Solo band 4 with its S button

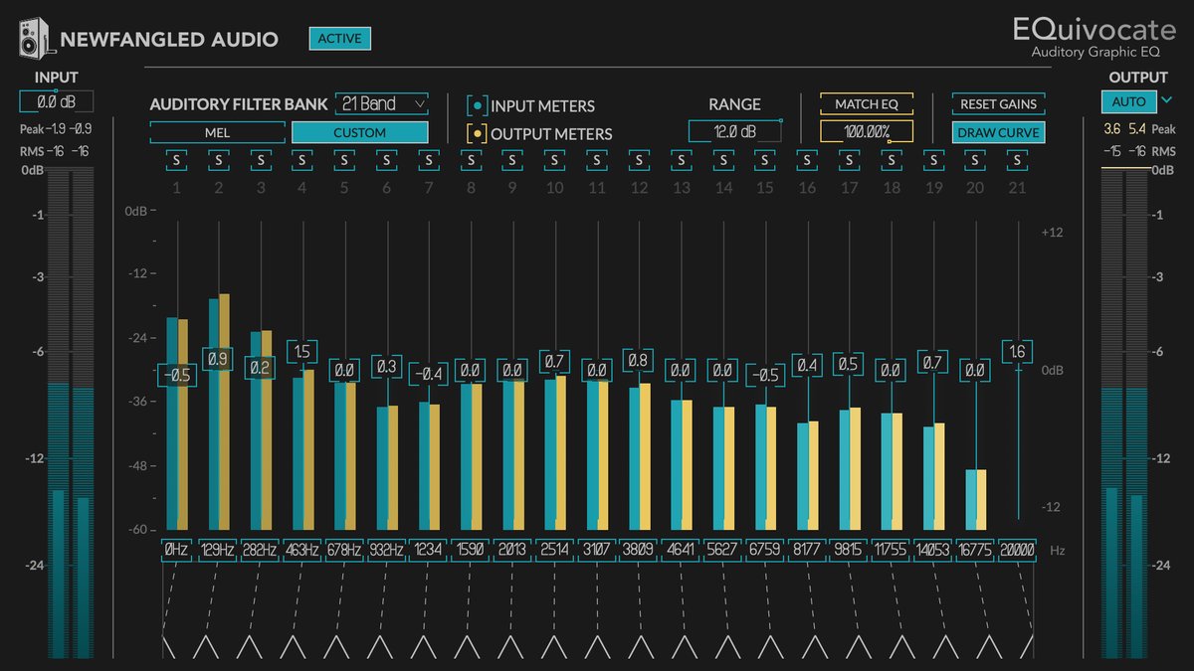pyautogui.click(x=302, y=159)
